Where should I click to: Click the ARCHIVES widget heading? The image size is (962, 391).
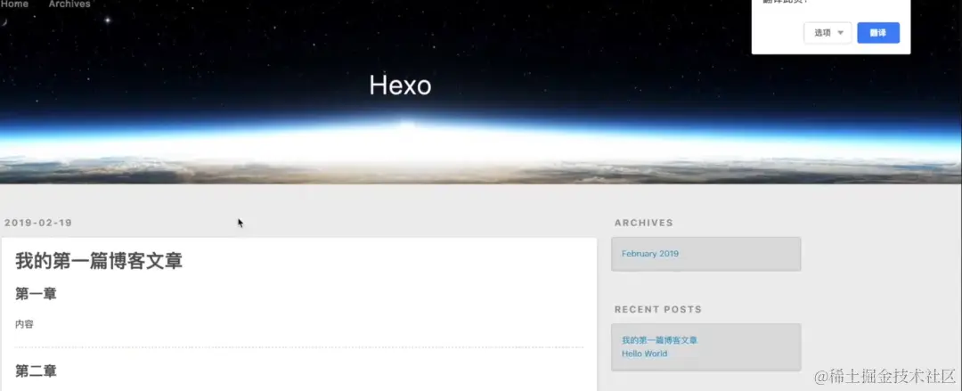point(644,223)
